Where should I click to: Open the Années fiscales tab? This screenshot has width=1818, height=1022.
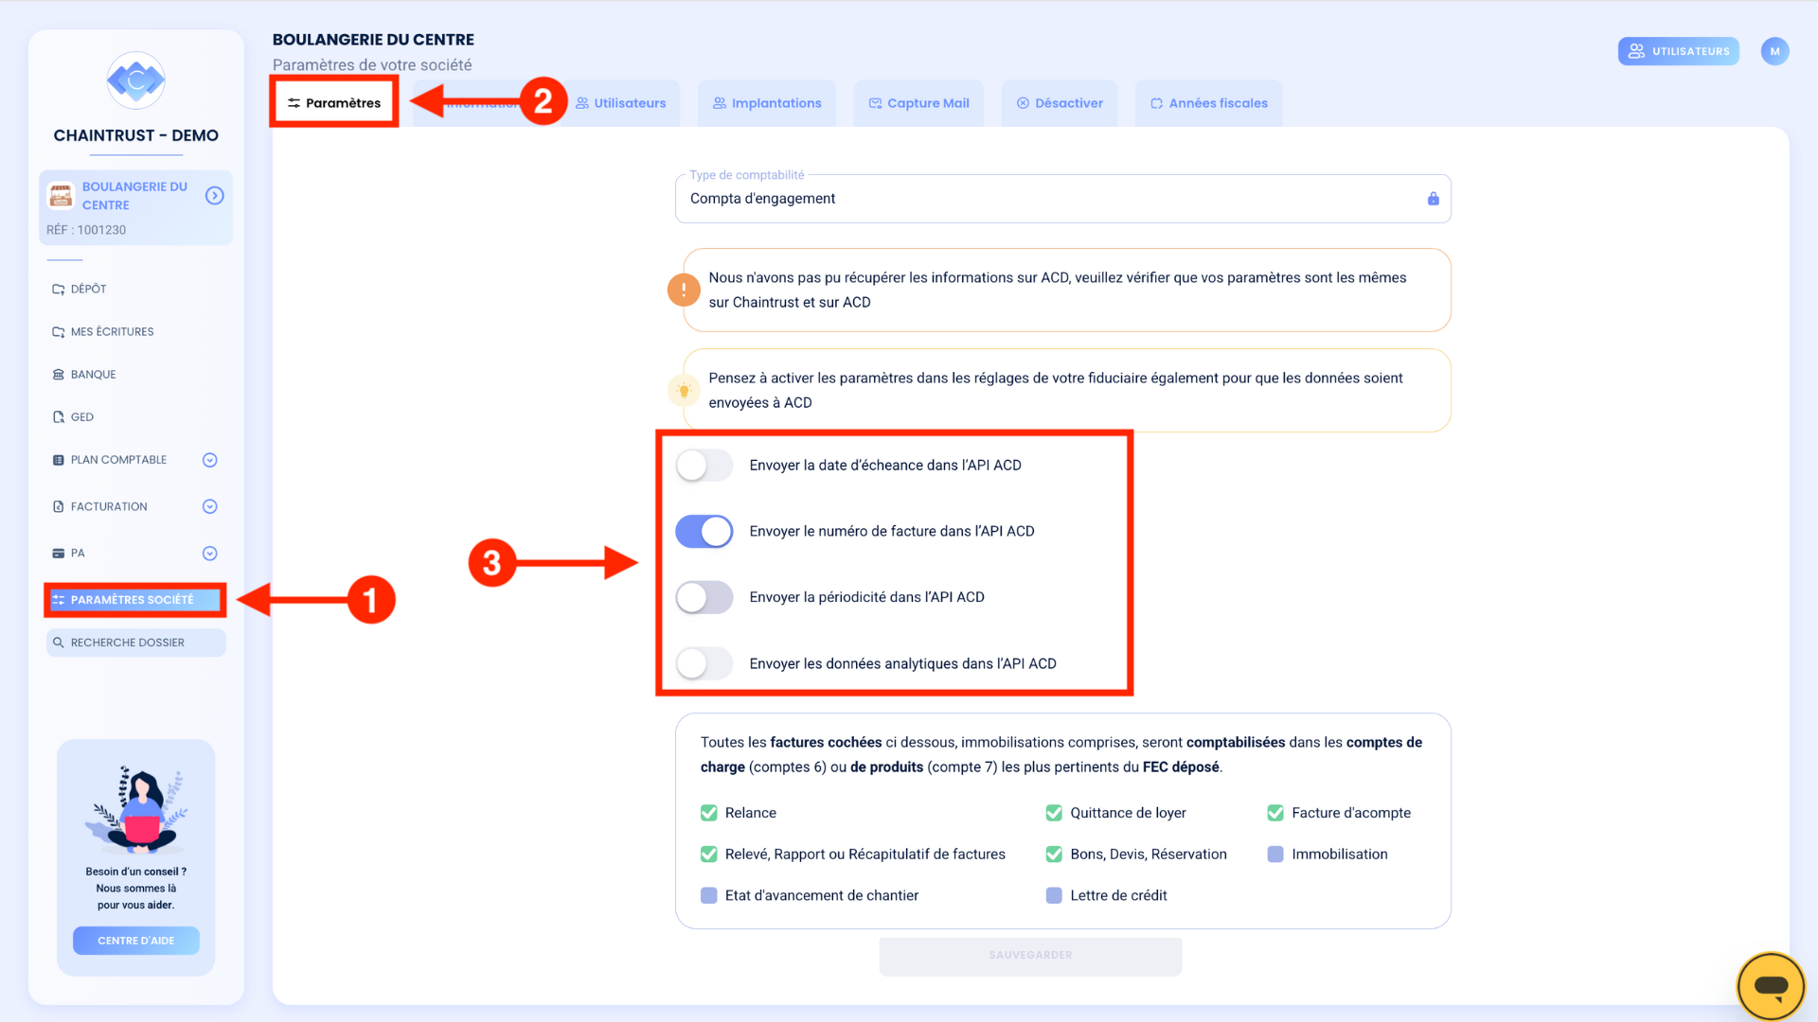coord(1208,103)
